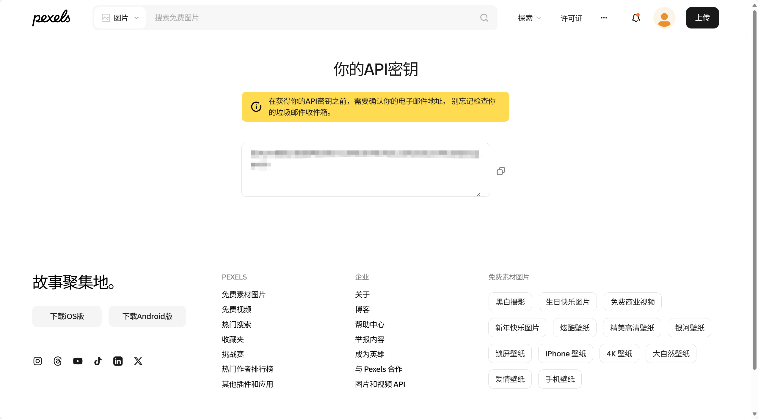758x419 pixels.
Task: Open Pexels X profile
Action: tap(138, 361)
